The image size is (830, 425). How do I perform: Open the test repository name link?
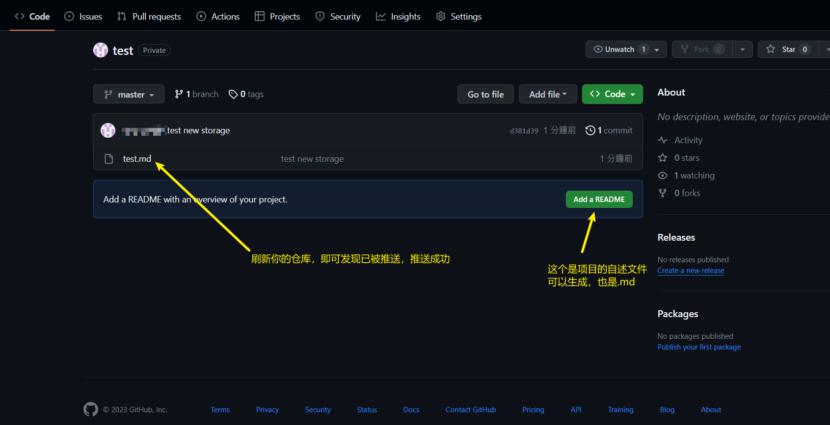tap(123, 50)
